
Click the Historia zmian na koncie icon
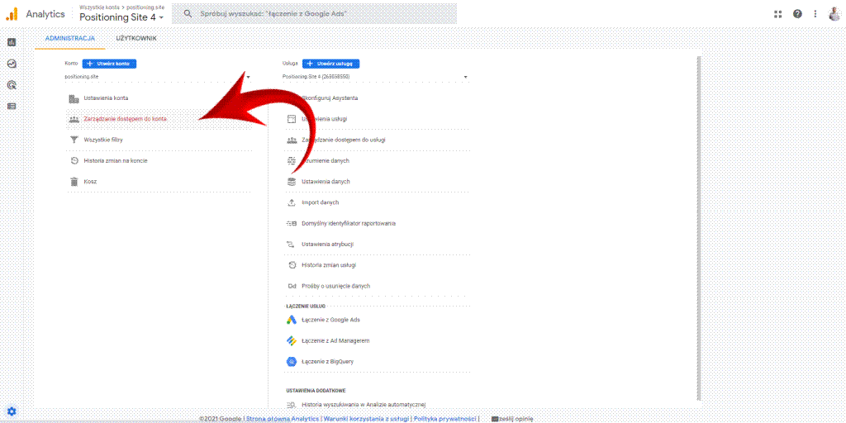[x=74, y=161]
